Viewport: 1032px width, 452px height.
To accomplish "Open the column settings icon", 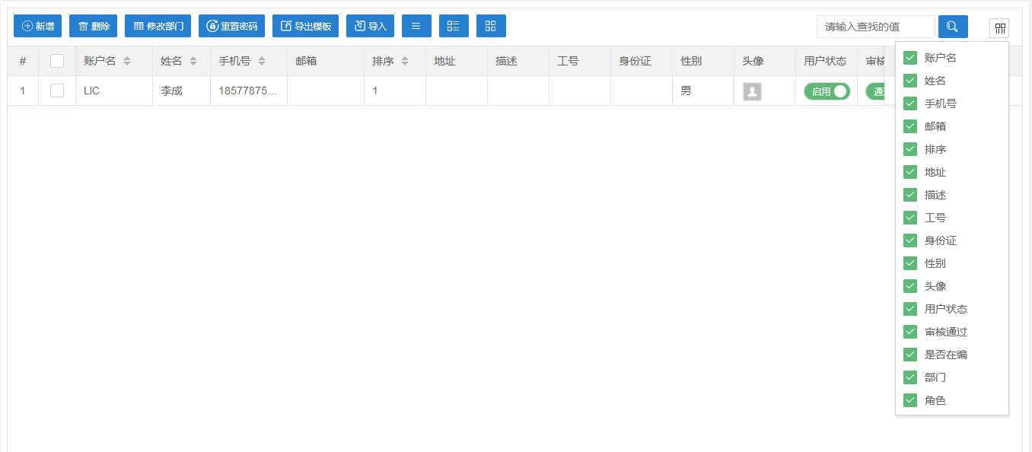I will (999, 28).
